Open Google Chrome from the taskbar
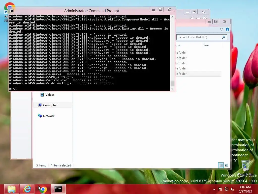 click(x=43, y=189)
